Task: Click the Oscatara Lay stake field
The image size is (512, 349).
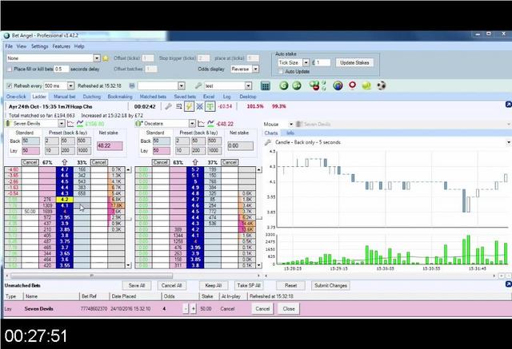Action: [162, 151]
